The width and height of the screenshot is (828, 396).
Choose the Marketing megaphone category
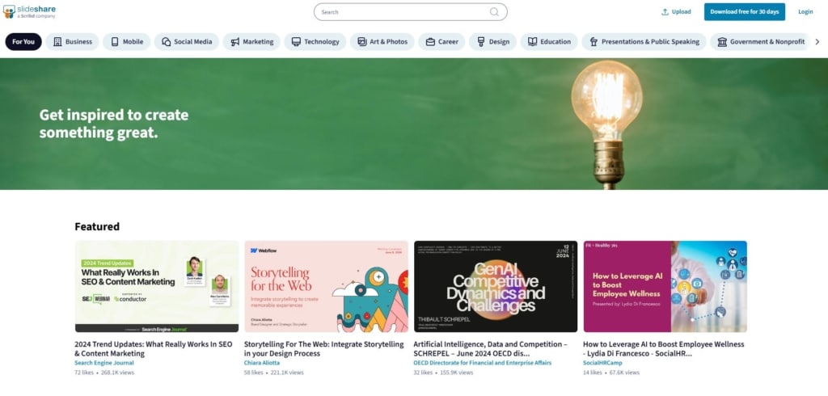252,42
